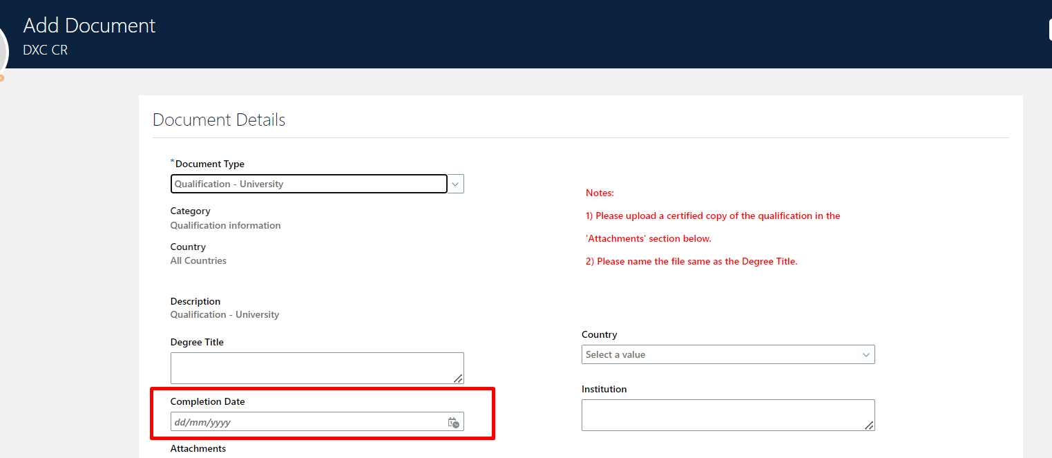This screenshot has width=1052, height=458.
Task: Select the profile avatar on the left edge
Action: 3,48
